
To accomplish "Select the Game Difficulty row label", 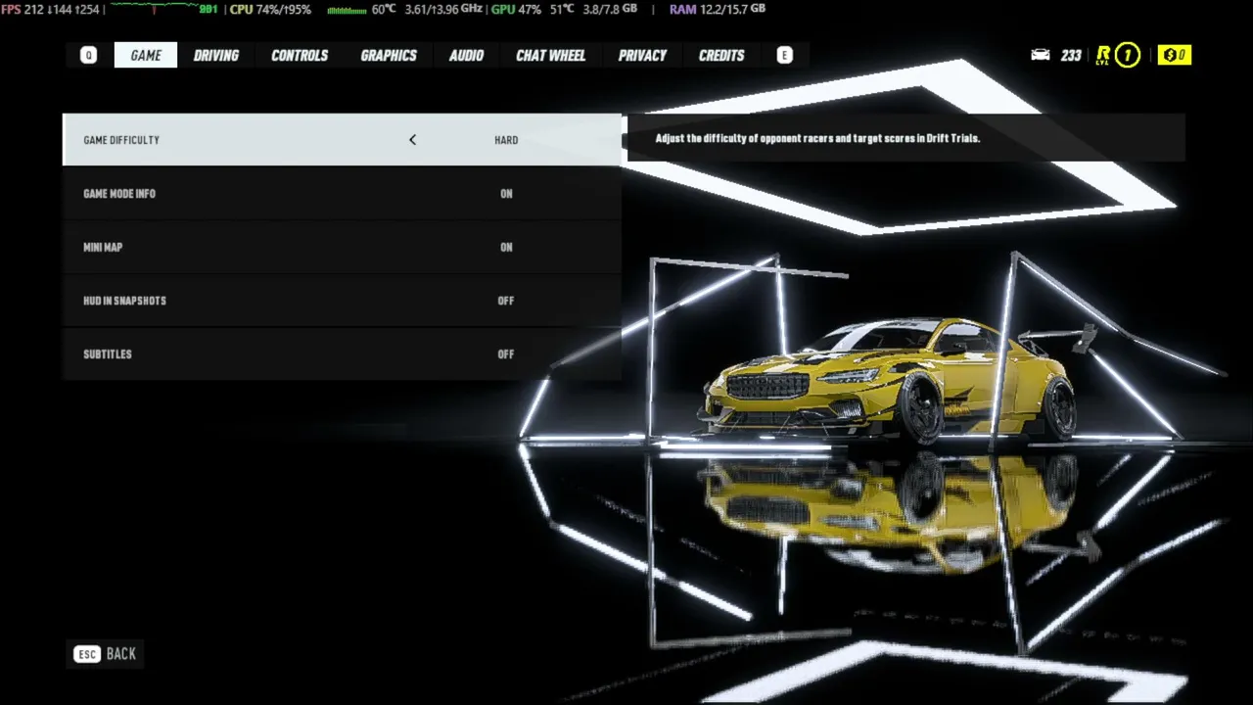I will coord(121,140).
